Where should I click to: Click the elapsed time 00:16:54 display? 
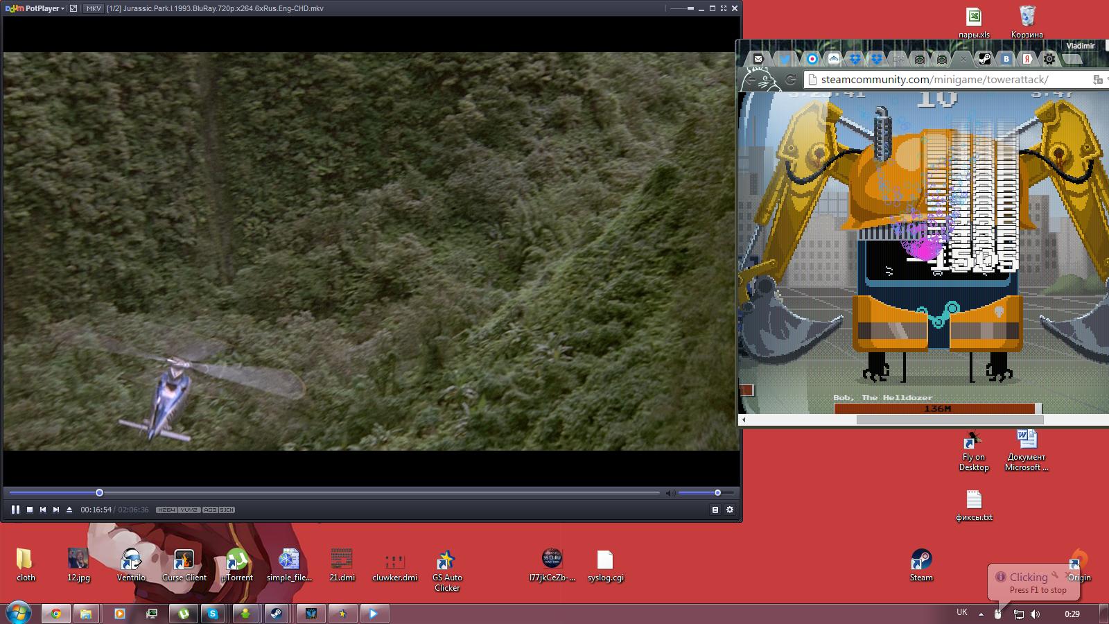click(x=96, y=510)
